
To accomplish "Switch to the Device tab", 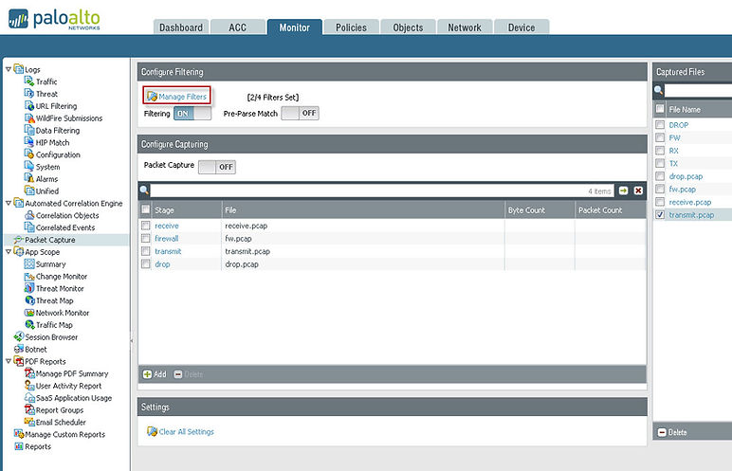I will (x=522, y=27).
